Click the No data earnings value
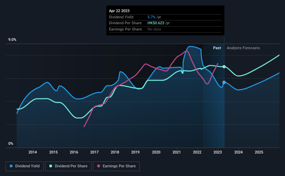Image resolution: width=285 pixels, height=176 pixels. [x=154, y=29]
